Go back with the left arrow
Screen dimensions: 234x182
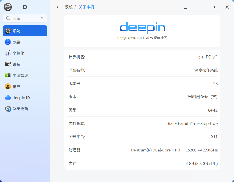(x=57, y=7)
